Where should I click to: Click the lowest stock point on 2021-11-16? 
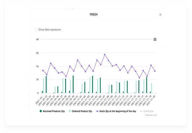point(139,78)
